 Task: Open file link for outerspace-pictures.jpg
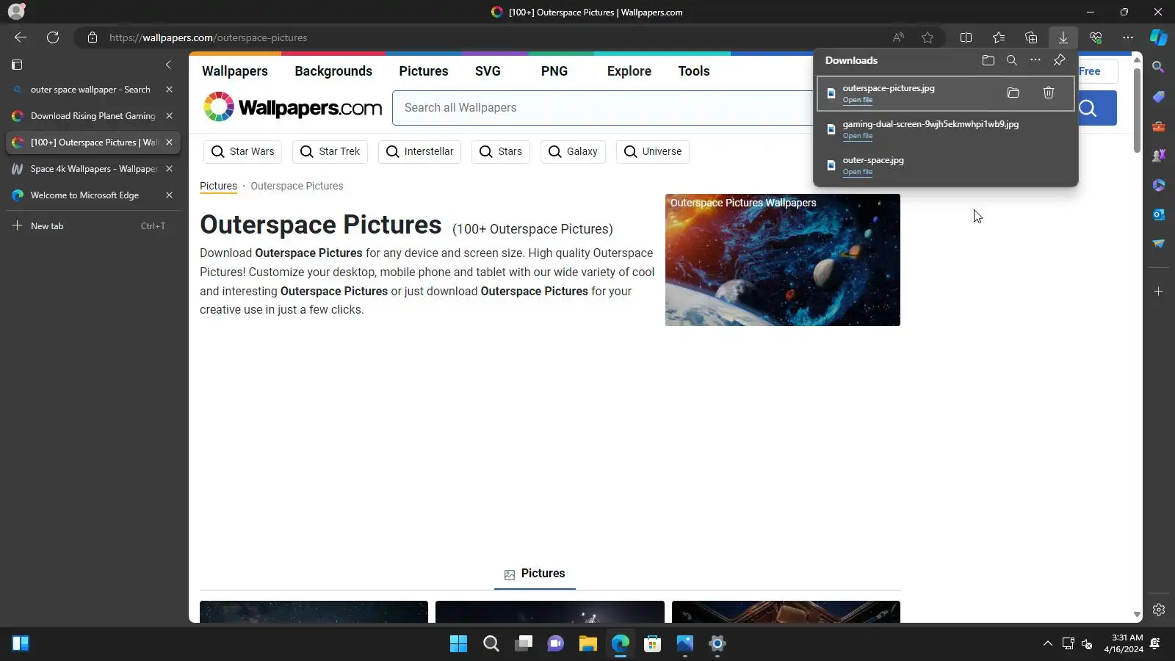tap(858, 100)
